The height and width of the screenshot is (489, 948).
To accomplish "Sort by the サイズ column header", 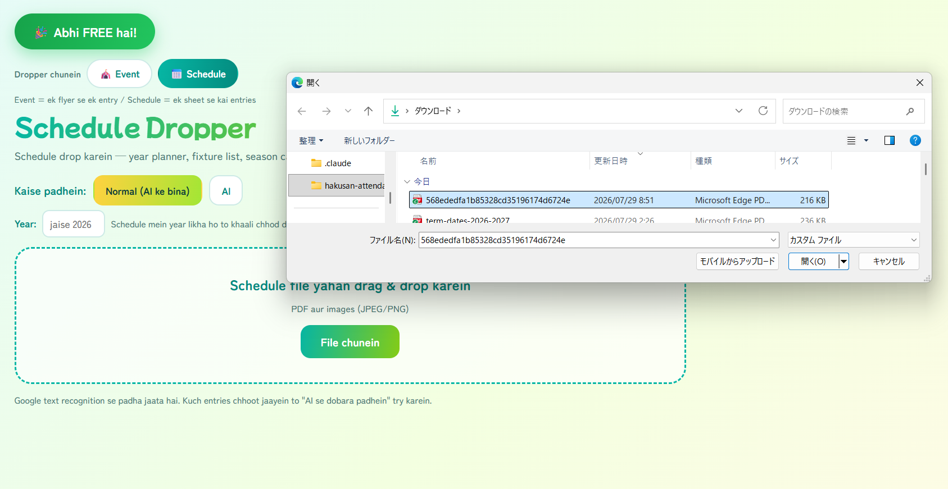I will (789, 161).
